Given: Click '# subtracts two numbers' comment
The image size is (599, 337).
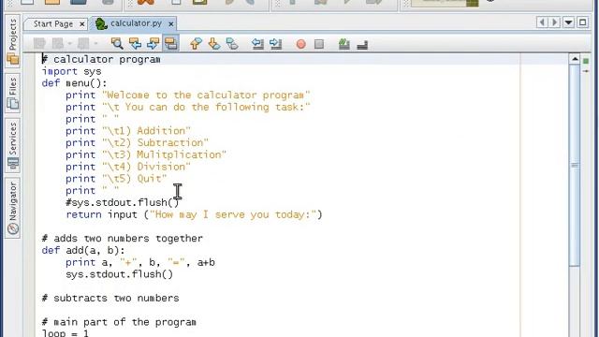Looking at the screenshot, I should (x=110, y=298).
